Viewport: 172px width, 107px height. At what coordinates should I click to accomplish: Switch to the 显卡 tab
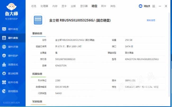(x=64, y=6)
